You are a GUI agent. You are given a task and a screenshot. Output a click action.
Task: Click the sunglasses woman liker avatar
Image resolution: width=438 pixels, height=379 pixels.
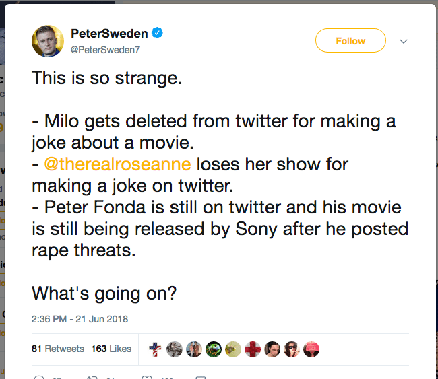pyautogui.click(x=292, y=349)
